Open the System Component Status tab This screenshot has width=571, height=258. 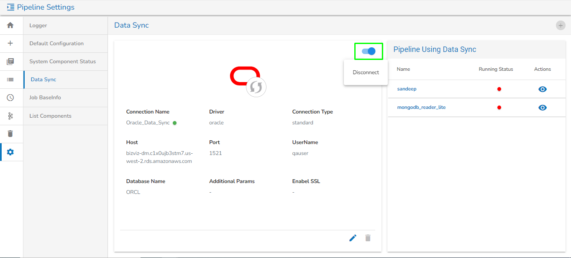(x=66, y=62)
